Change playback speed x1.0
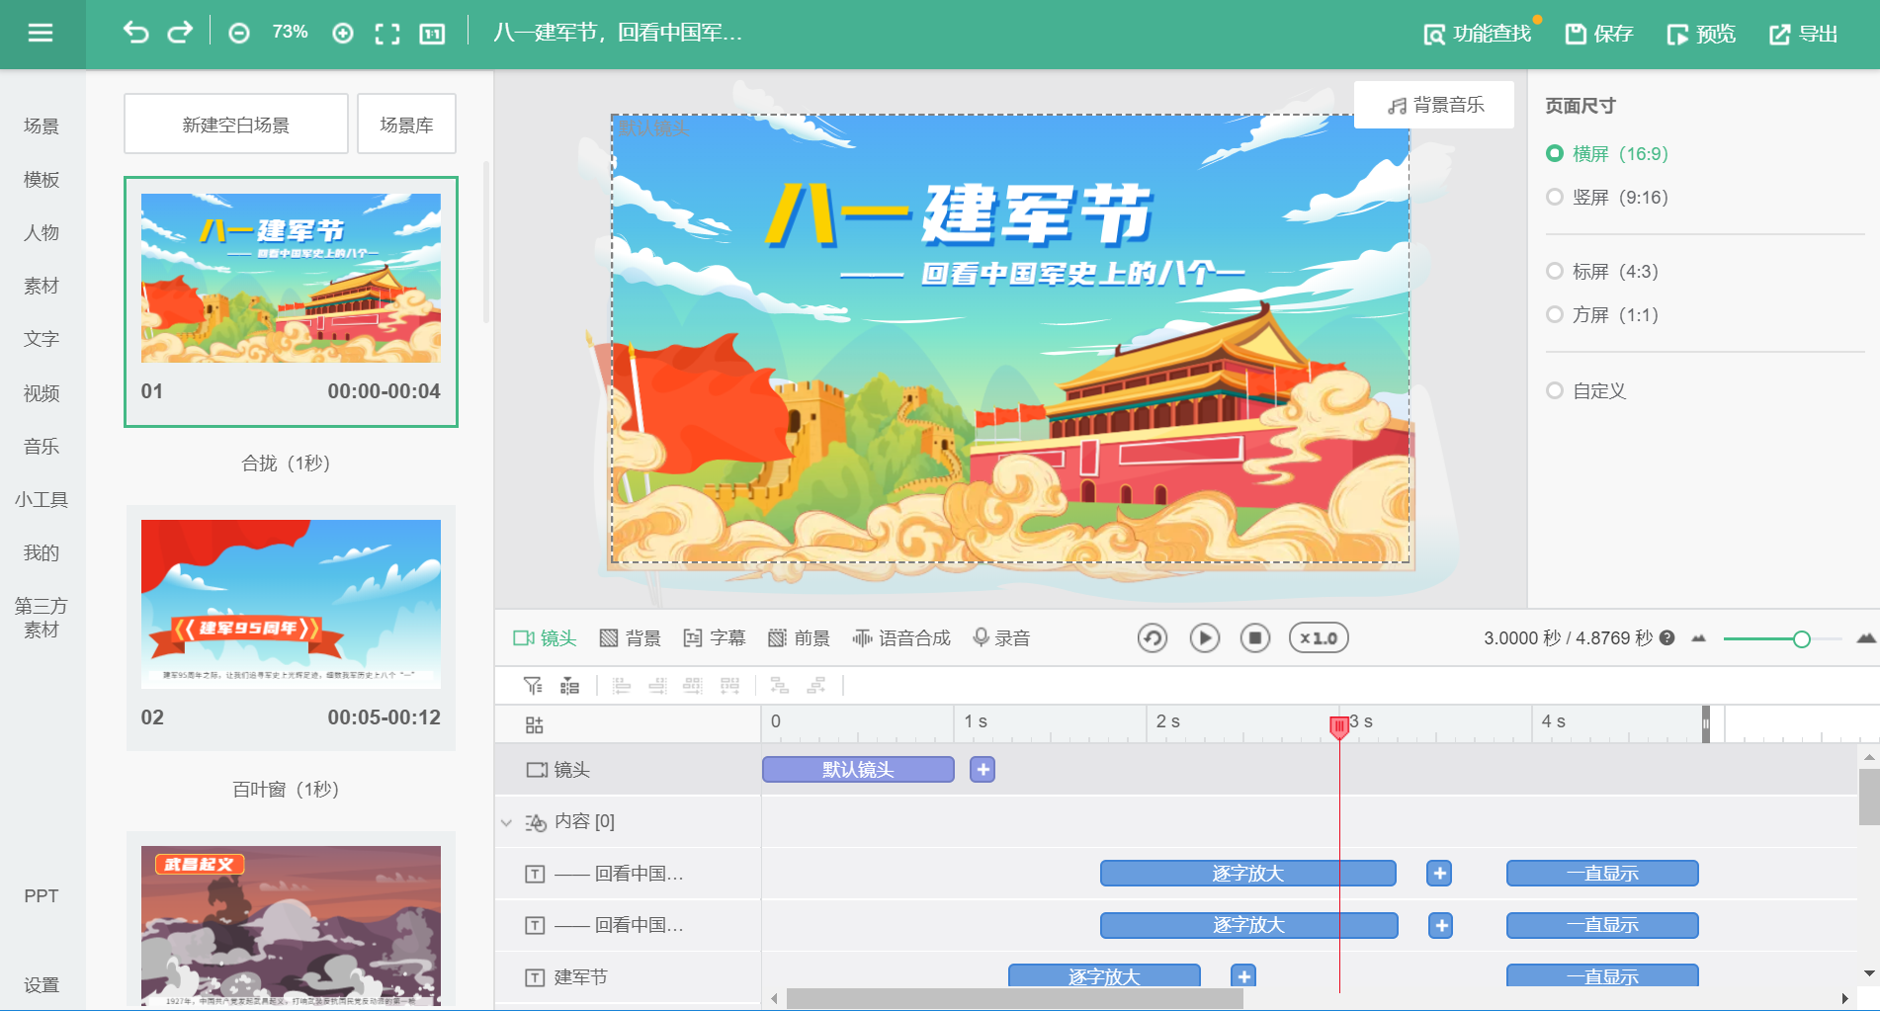The height and width of the screenshot is (1011, 1880). (1319, 638)
